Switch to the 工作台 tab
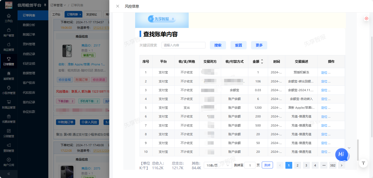The height and width of the screenshot is (178, 373). [56, 14]
